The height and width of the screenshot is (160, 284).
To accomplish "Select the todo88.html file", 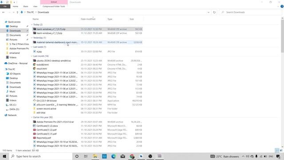I will (x=87, y=64).
